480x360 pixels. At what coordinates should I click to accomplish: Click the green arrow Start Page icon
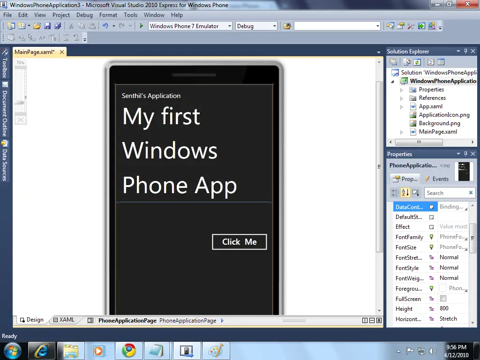pyautogui.click(x=421, y=26)
